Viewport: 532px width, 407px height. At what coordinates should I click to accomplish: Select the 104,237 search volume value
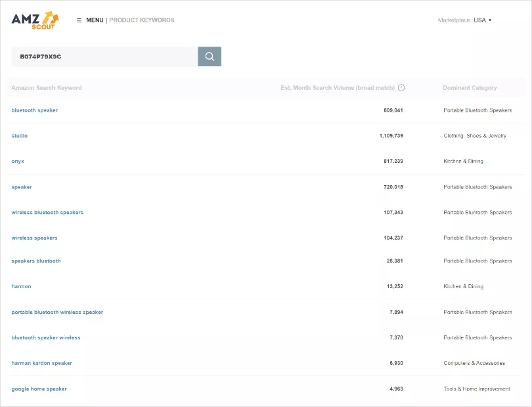(393, 238)
